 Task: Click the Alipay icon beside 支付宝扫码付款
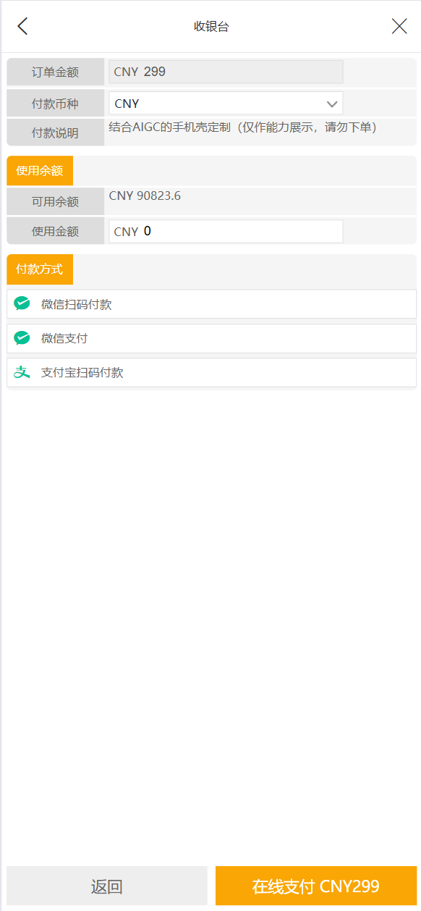(x=22, y=372)
